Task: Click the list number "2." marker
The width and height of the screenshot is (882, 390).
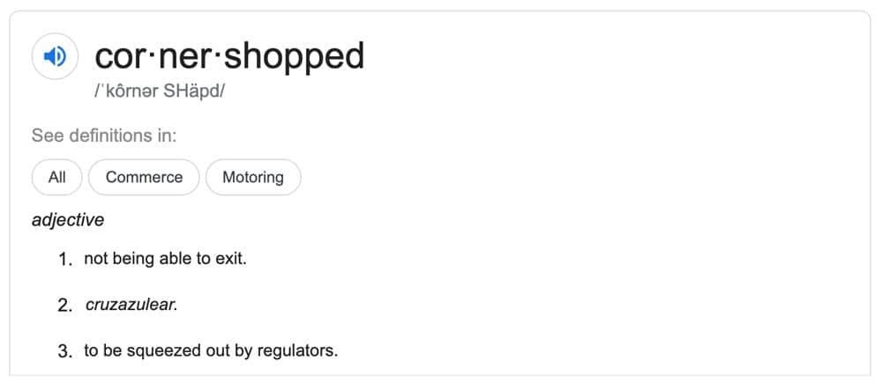Action: [x=64, y=305]
